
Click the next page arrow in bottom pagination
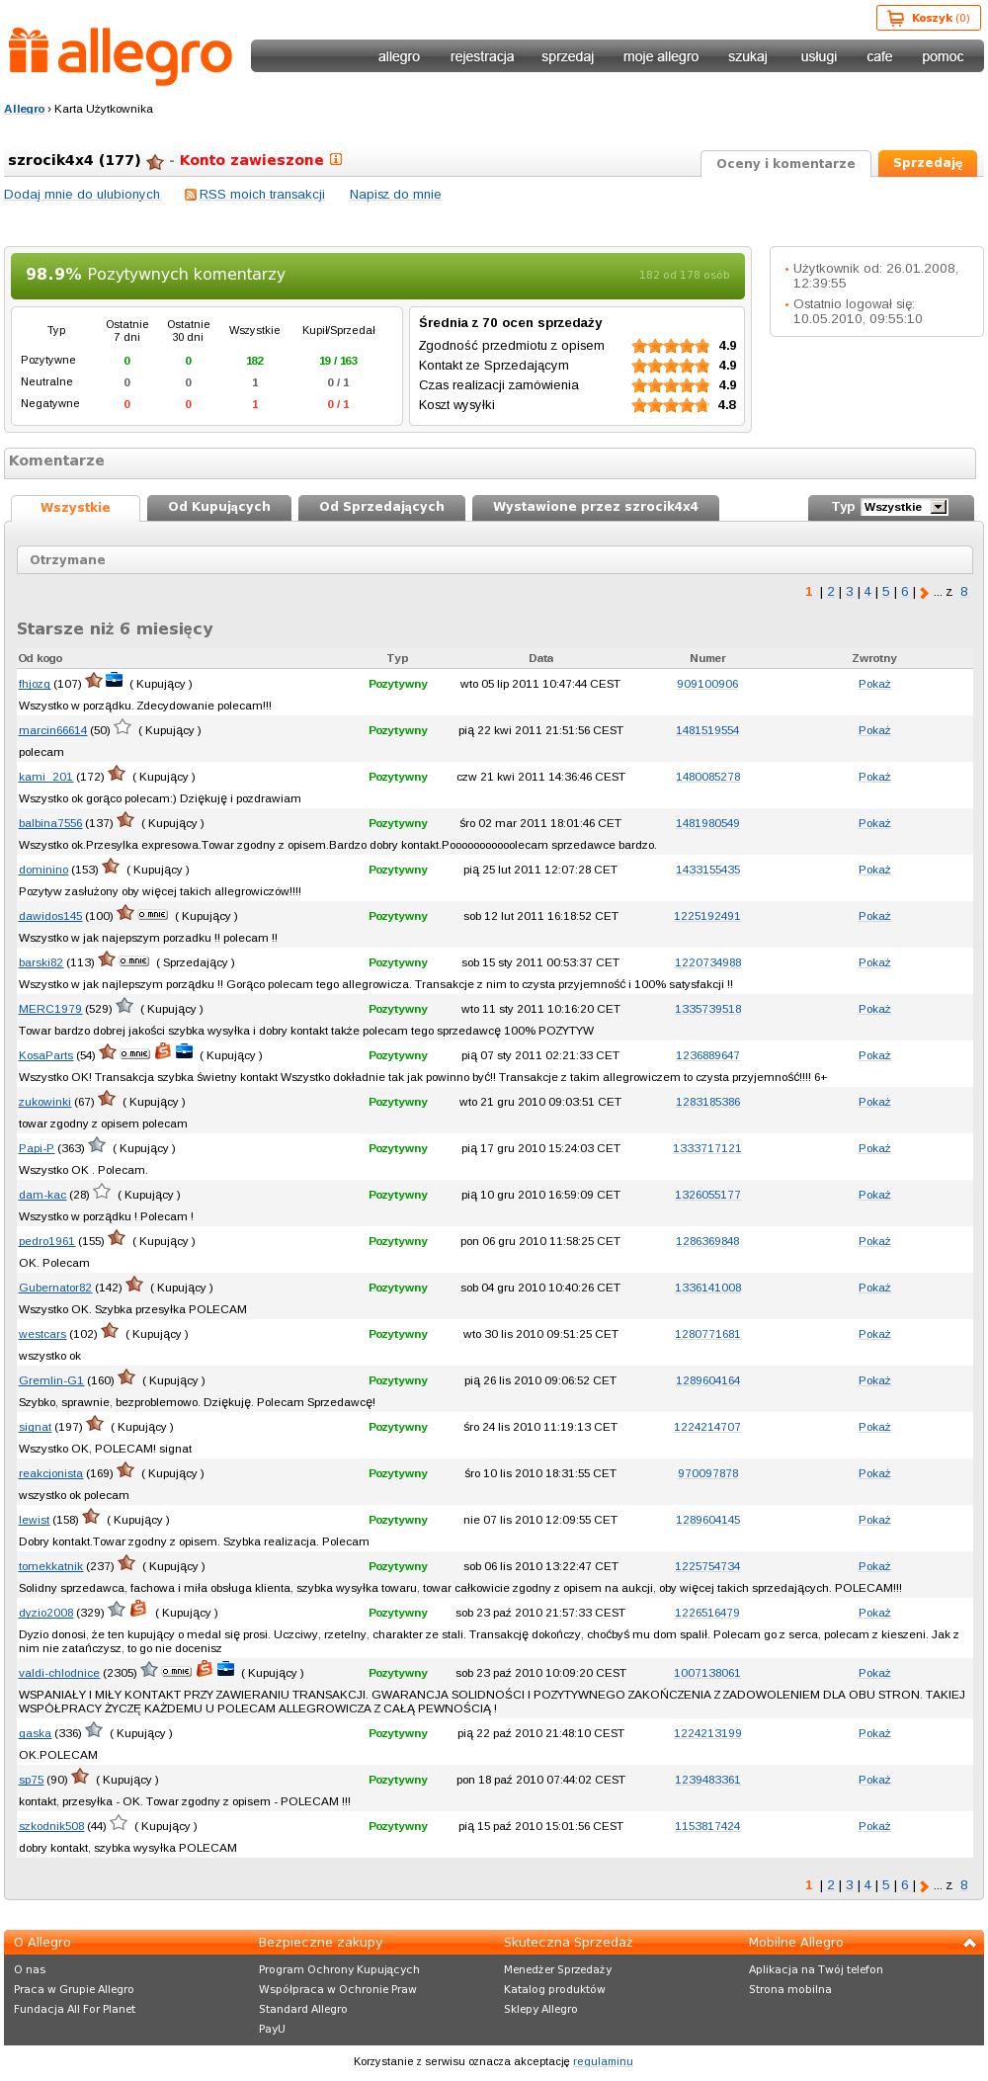pos(925,1886)
